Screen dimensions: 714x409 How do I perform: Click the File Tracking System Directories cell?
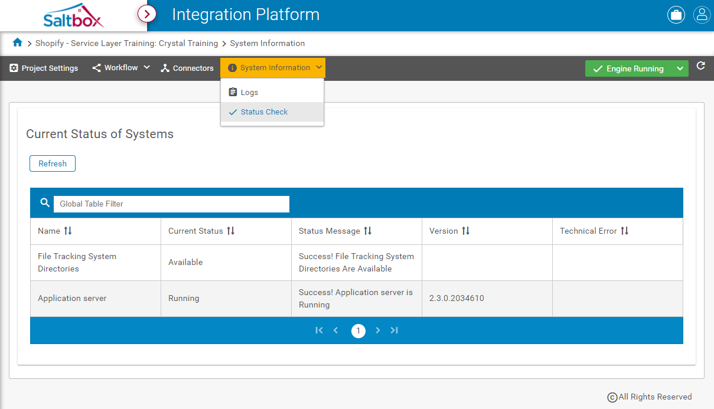coord(96,263)
